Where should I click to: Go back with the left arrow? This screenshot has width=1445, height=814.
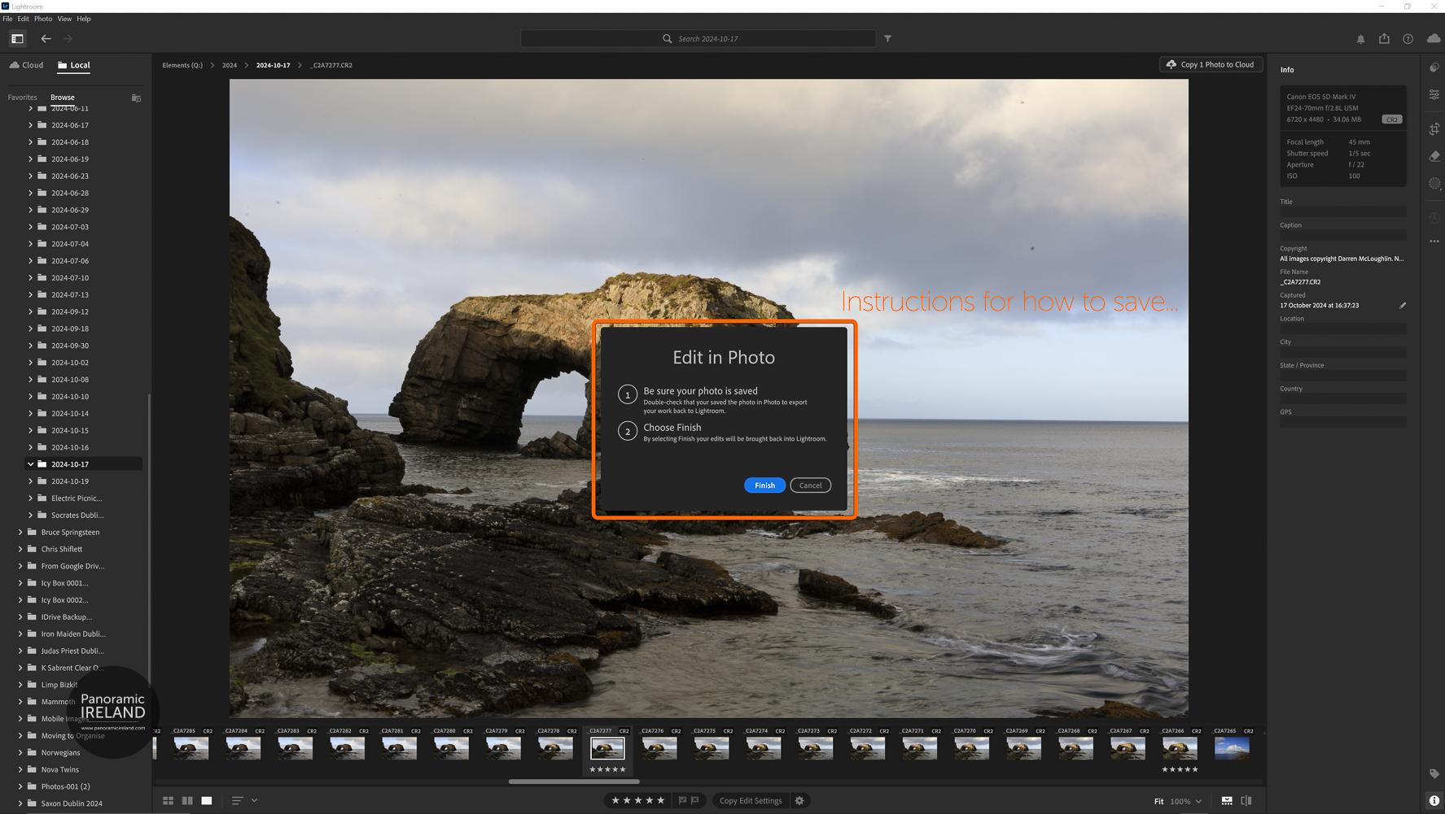(x=46, y=38)
